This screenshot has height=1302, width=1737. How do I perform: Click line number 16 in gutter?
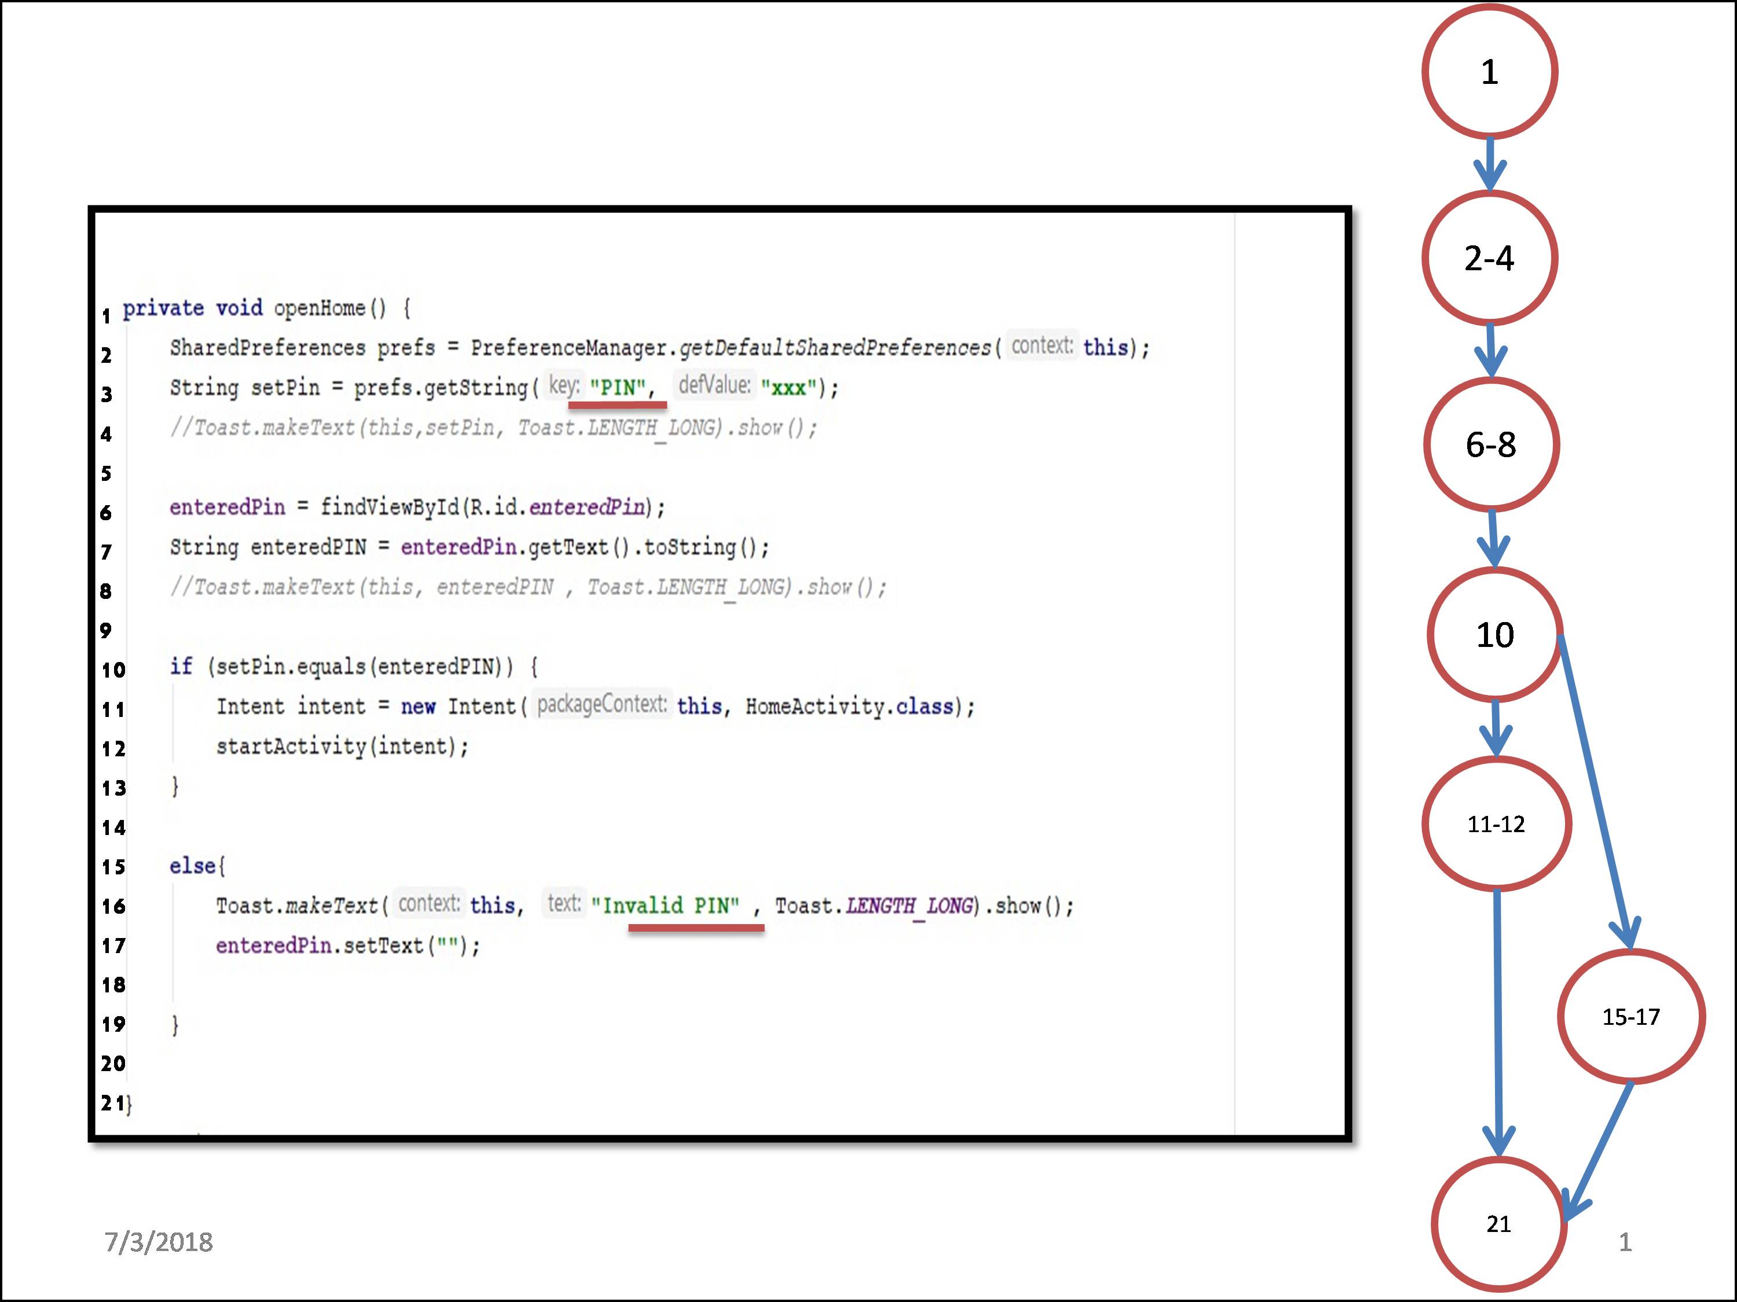click(x=113, y=906)
